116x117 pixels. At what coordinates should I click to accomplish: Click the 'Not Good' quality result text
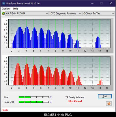75,101
